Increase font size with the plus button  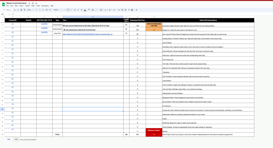tap(71, 10)
